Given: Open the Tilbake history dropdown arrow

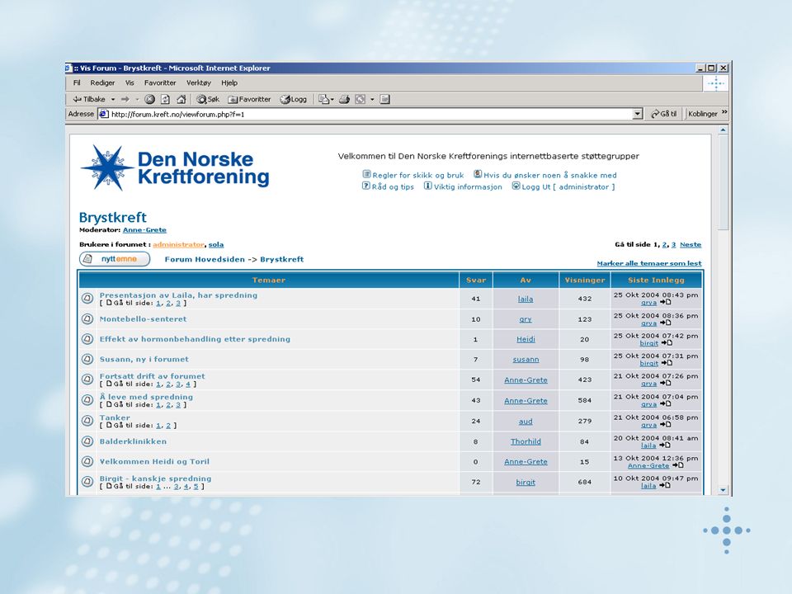Looking at the screenshot, I should (113, 100).
